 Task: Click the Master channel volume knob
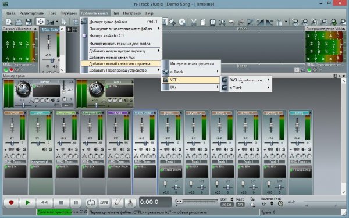coord(23,88)
